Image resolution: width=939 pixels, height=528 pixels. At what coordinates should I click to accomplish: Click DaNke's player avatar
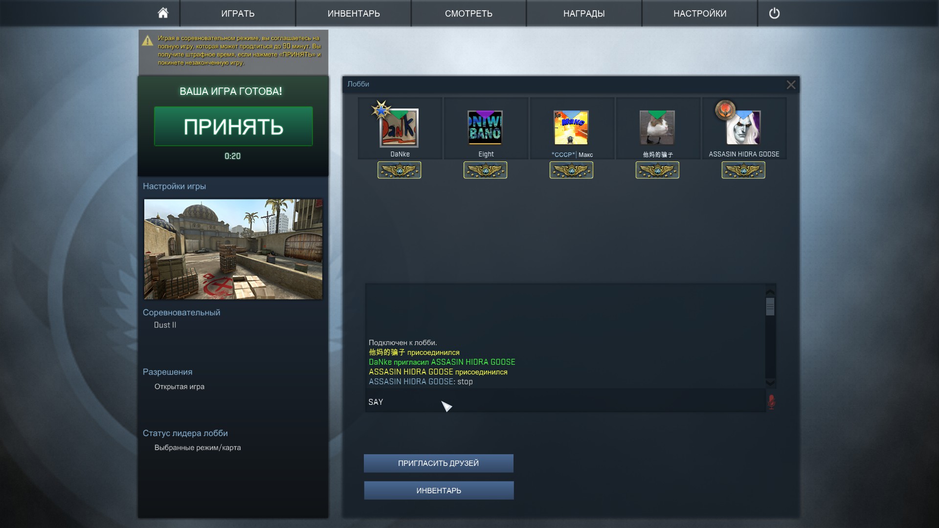(399, 128)
